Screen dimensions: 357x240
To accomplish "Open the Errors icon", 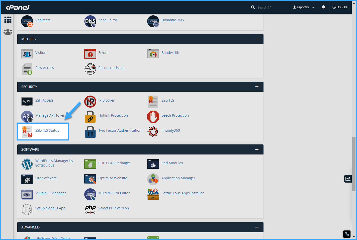I will pos(90,54).
